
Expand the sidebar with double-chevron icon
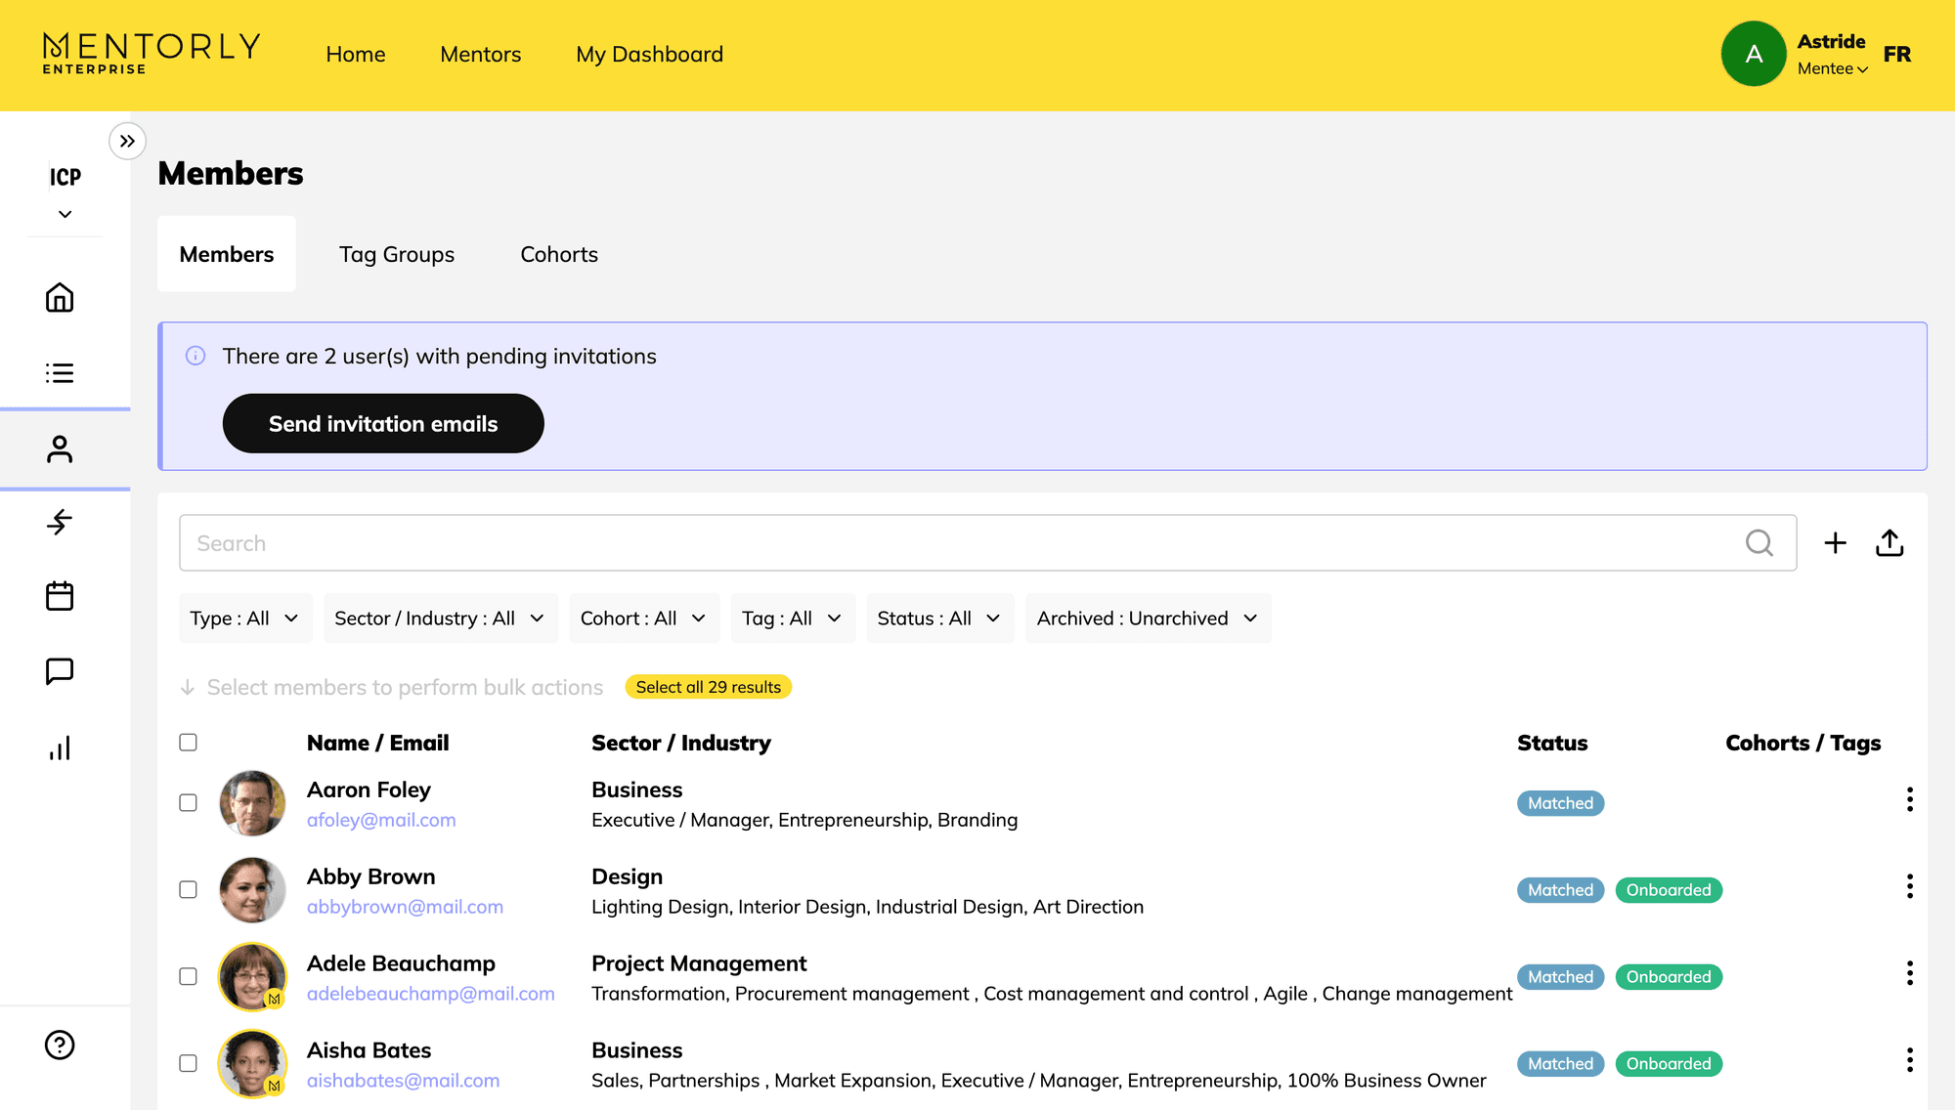coord(127,141)
